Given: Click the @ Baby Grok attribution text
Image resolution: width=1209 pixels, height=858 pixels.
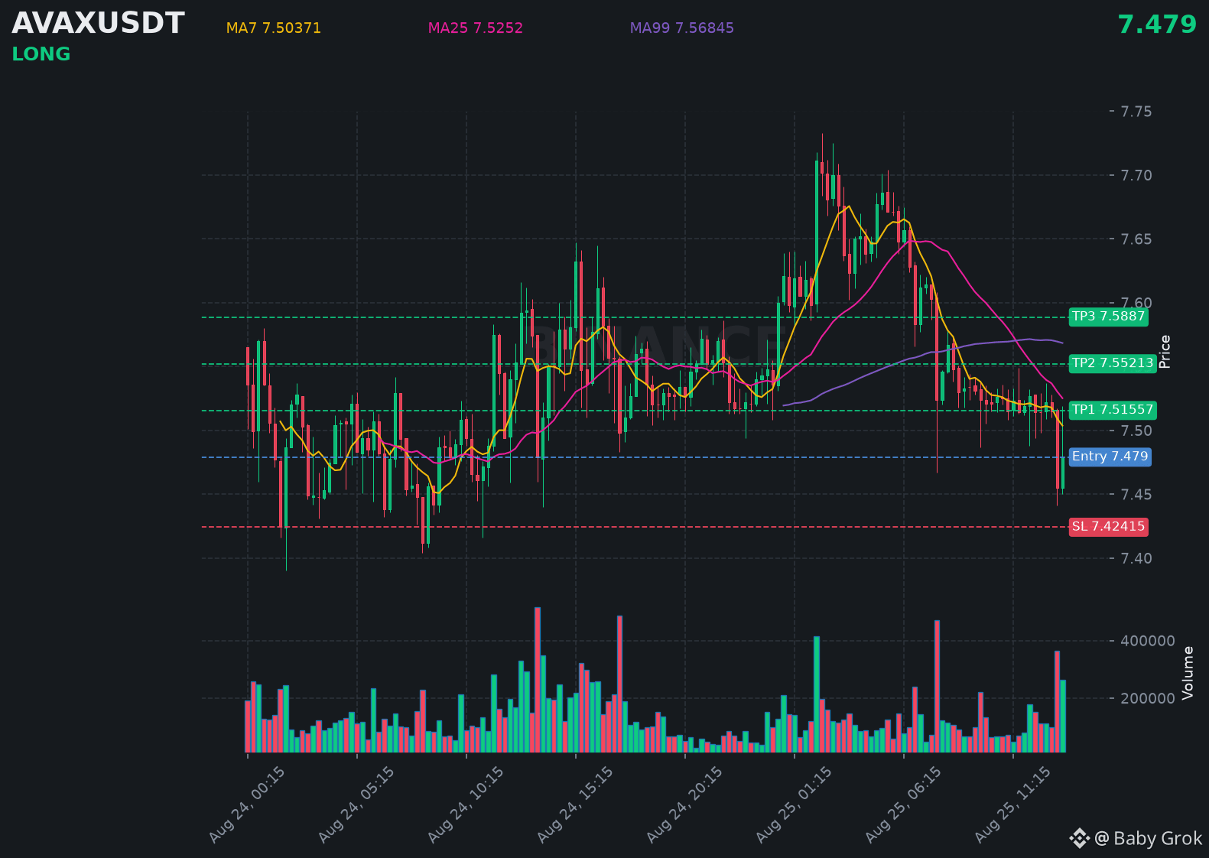Looking at the screenshot, I should tap(1149, 839).
